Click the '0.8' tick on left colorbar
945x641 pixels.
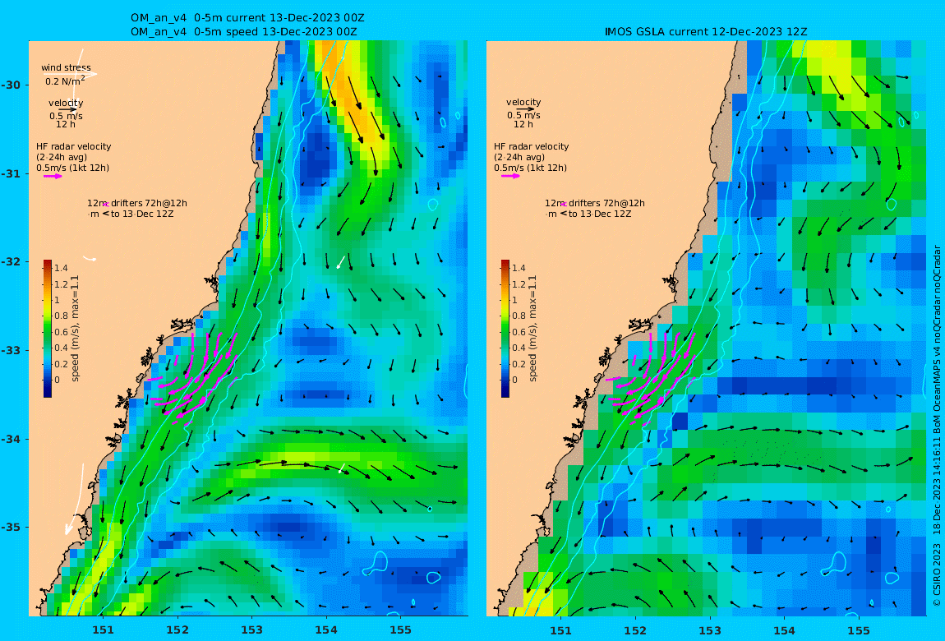61,316
